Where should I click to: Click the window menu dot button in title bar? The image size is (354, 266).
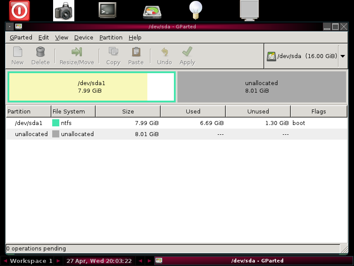pos(10,27)
